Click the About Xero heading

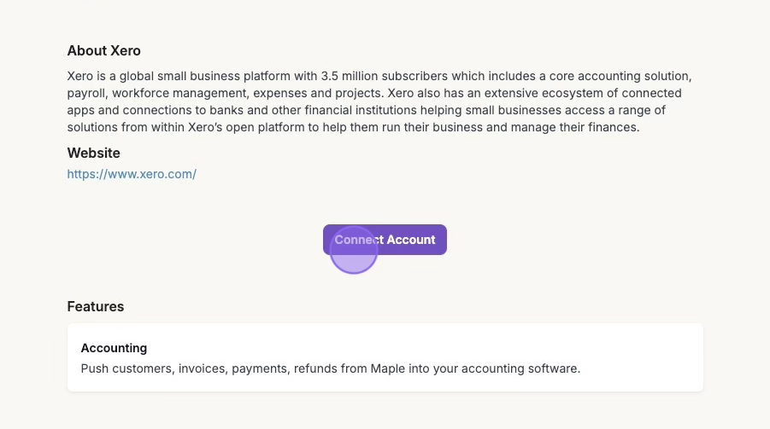103,51
